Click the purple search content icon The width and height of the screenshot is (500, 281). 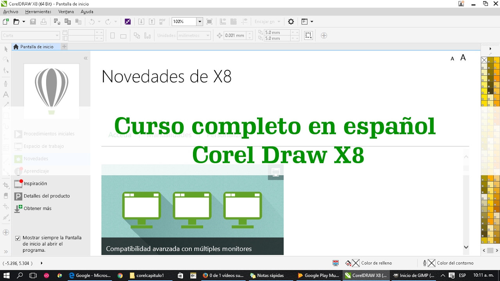(128, 22)
